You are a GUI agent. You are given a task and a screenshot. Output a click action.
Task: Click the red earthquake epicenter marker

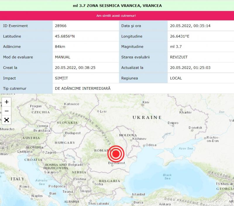[116, 154]
